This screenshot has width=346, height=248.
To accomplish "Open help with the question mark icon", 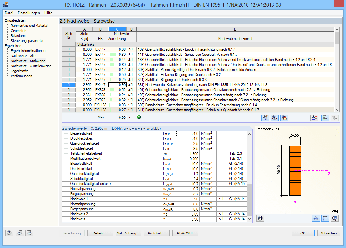I will [x=9, y=233].
